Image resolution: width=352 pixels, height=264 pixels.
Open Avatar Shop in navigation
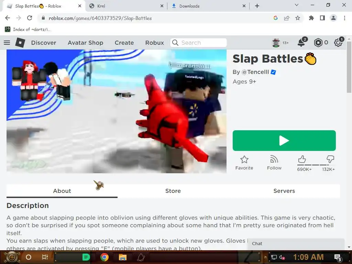pyautogui.click(x=86, y=43)
